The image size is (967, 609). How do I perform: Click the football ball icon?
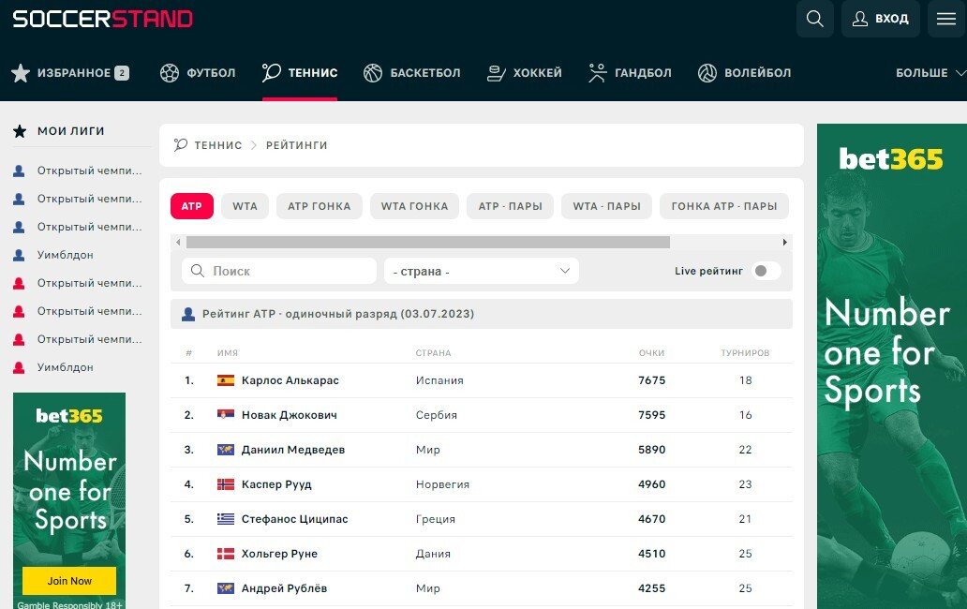tap(170, 73)
